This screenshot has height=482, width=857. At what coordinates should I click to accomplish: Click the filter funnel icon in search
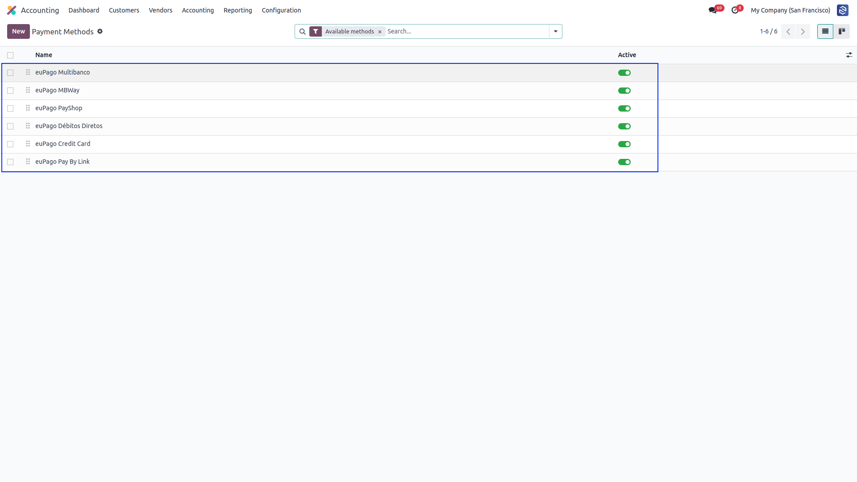(316, 32)
